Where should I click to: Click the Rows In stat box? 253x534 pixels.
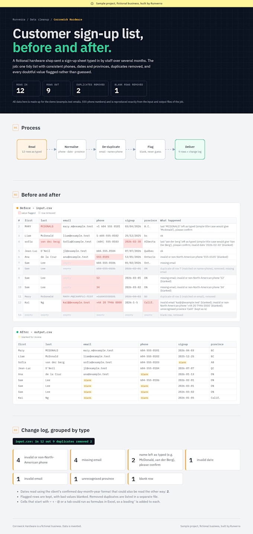(x=26, y=88)
